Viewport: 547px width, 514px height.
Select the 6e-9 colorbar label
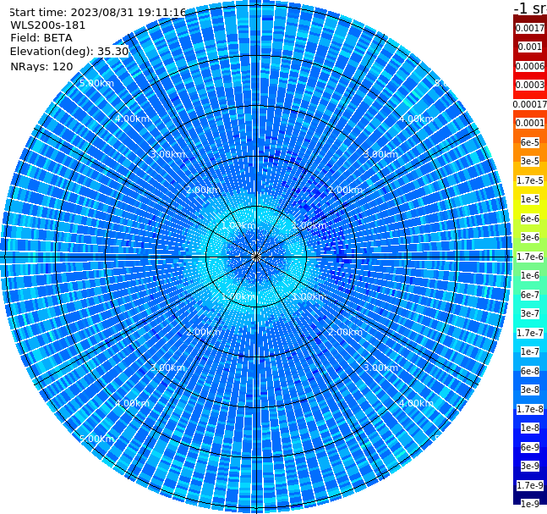pyautogui.click(x=530, y=447)
